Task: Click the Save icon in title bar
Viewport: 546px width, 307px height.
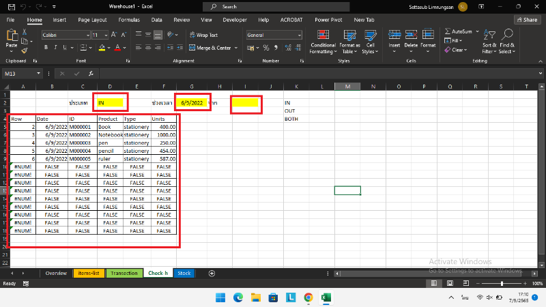Action: (x=11, y=6)
